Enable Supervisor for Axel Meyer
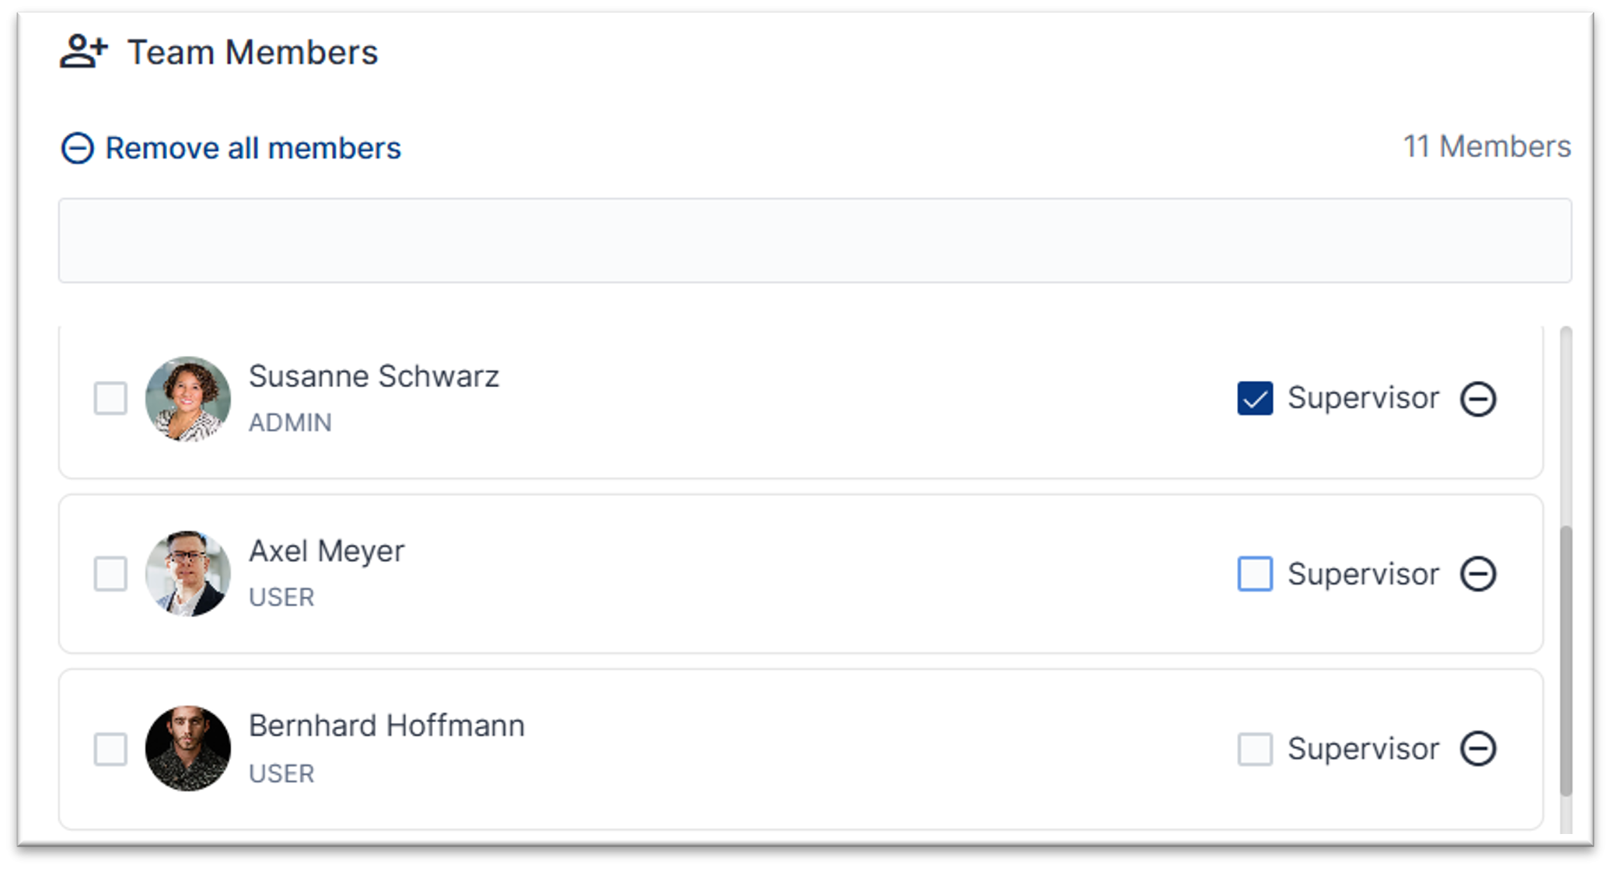1611x869 pixels. 1255,574
